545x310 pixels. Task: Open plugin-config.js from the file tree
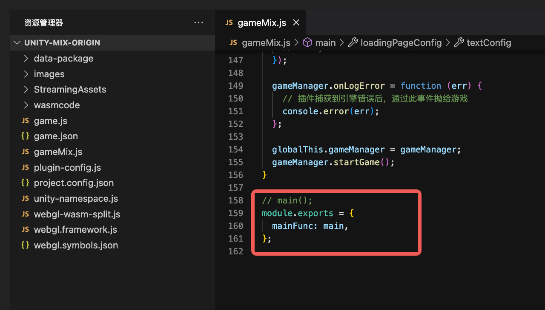click(x=67, y=167)
